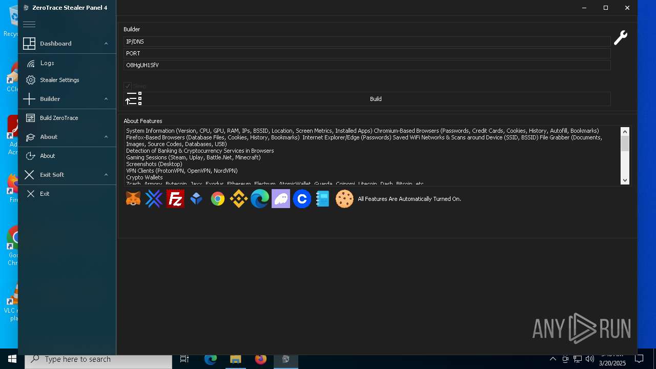This screenshot has height=369, width=656.
Task: Click the hamburger menu icon in sidebar
Action: 29,24
